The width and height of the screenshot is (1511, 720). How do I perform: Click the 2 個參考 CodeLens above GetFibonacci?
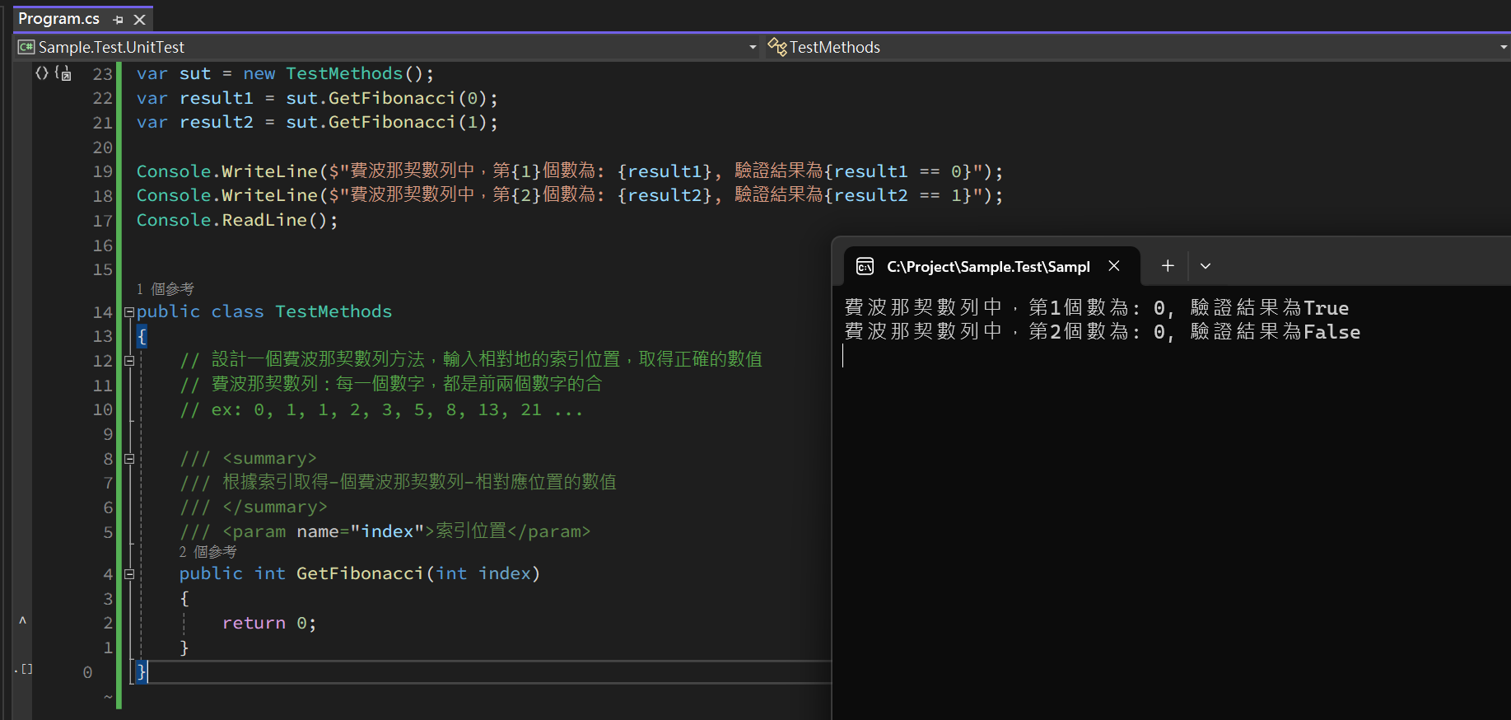point(208,552)
